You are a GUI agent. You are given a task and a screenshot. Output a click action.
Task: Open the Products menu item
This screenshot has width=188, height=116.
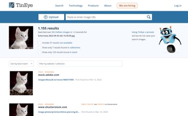(93, 6)
